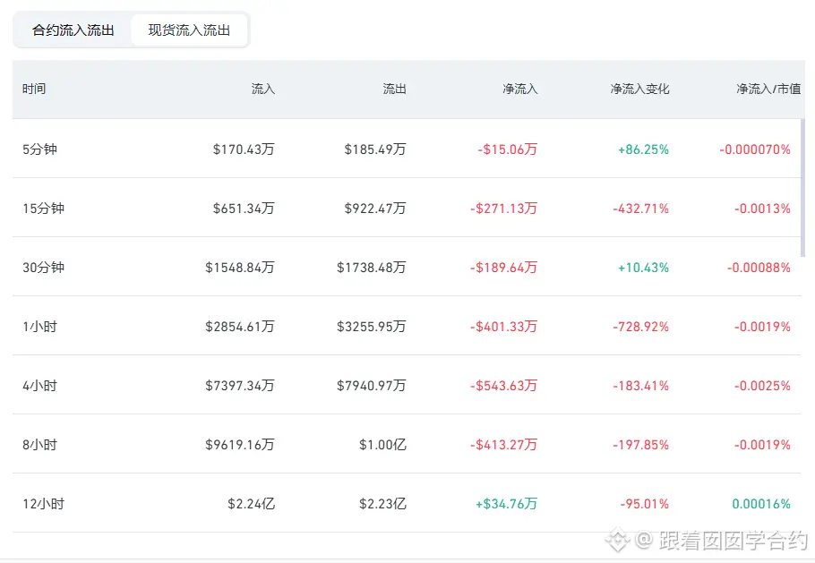The image size is (815, 563).
Task: Select the 4小时 time row
Action: coord(407,386)
